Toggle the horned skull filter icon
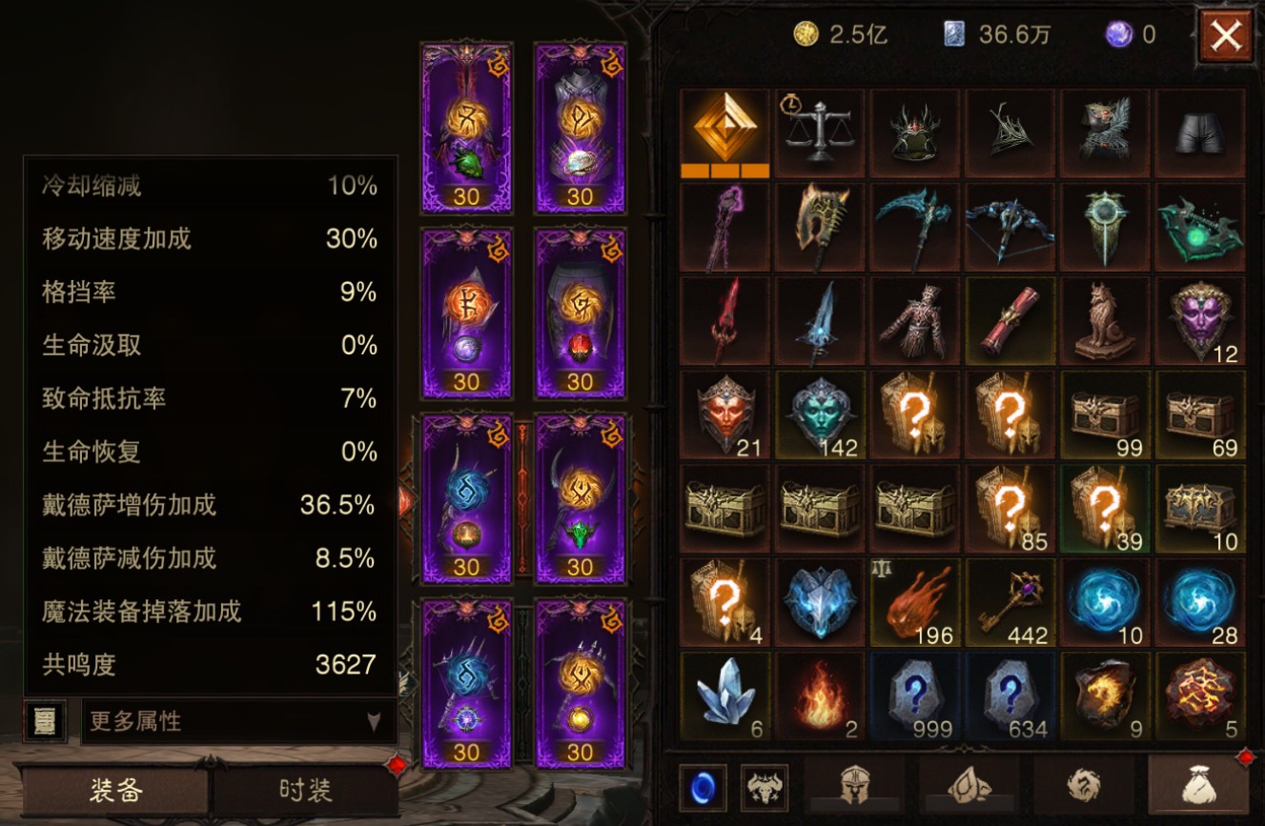 click(765, 788)
